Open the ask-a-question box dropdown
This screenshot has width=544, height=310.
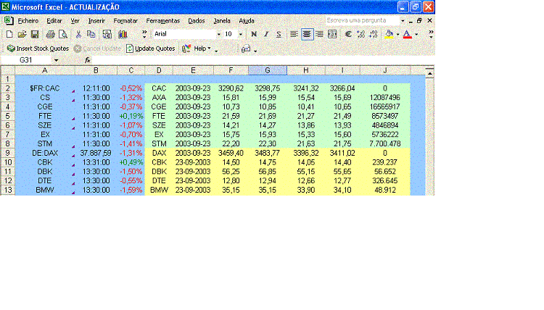[x=403, y=21]
